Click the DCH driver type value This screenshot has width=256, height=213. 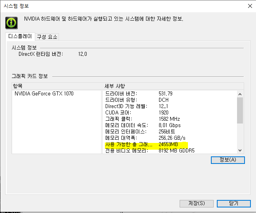coord(163,100)
